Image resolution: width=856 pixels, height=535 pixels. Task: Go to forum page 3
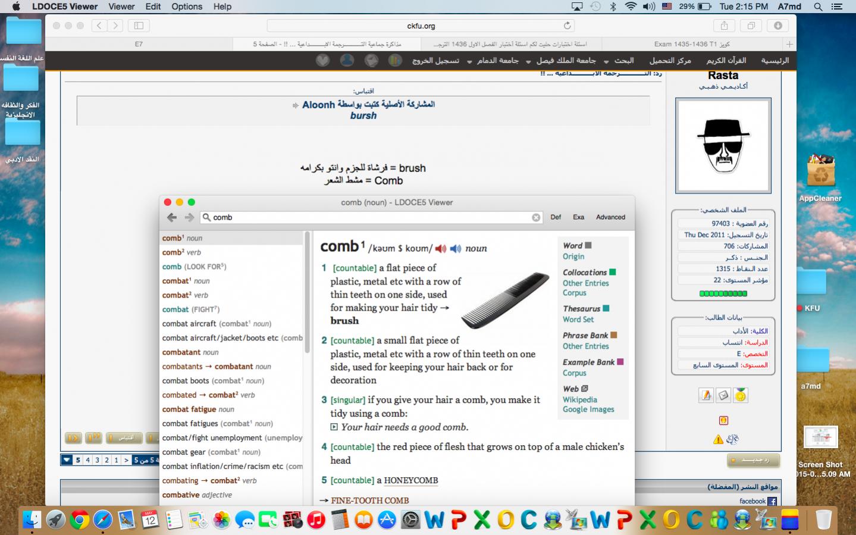click(x=97, y=460)
